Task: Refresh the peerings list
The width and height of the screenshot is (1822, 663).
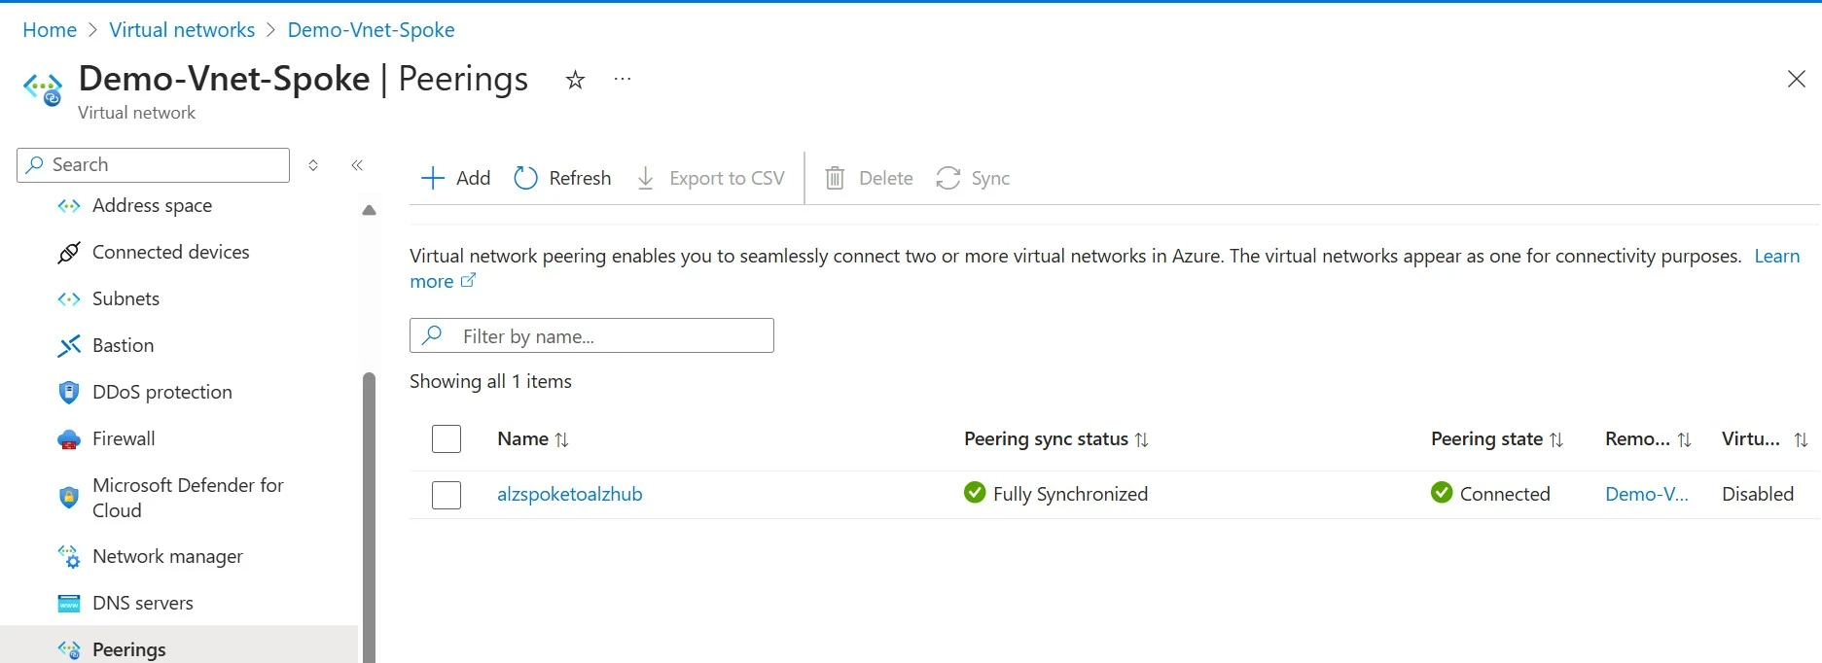Action: pyautogui.click(x=562, y=178)
